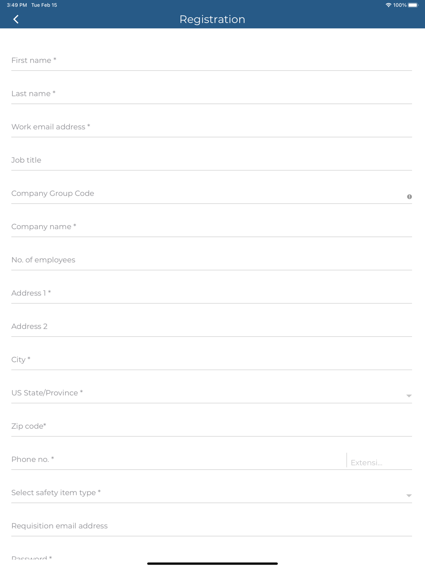Tap the City input field
This screenshot has height=568, width=425.
[211, 360]
